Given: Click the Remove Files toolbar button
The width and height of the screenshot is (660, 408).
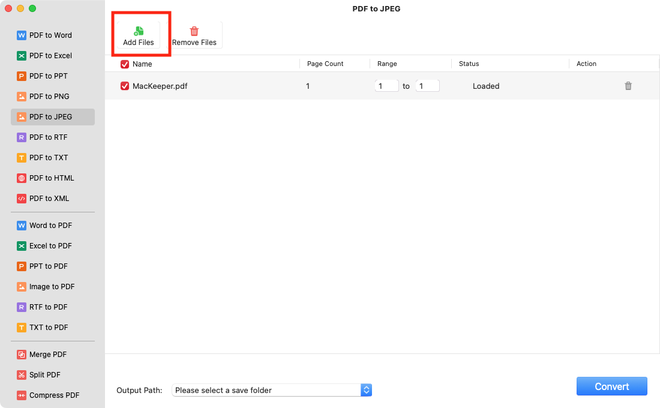Looking at the screenshot, I should tap(194, 34).
